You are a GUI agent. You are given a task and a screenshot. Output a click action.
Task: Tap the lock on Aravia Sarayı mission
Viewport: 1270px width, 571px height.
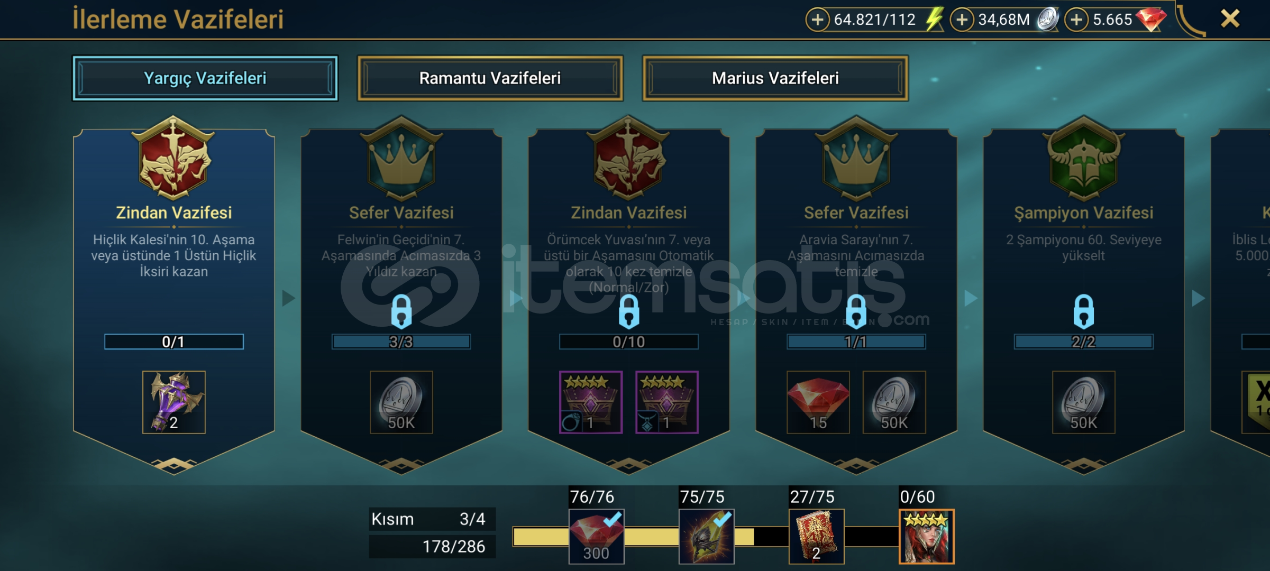coord(856,311)
